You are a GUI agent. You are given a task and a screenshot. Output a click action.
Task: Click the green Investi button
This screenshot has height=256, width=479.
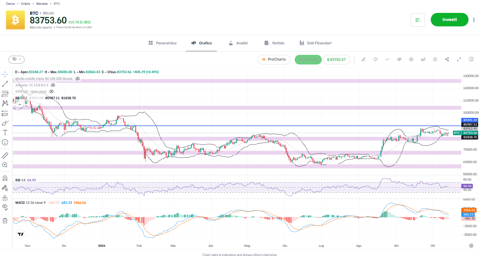point(449,20)
